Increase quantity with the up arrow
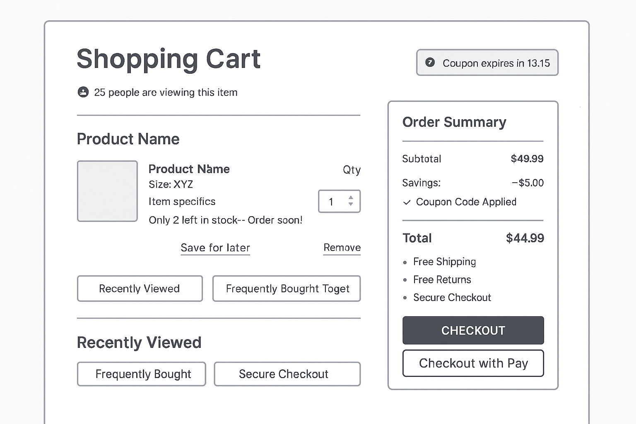Screen dimensions: 636x424 tap(351, 198)
